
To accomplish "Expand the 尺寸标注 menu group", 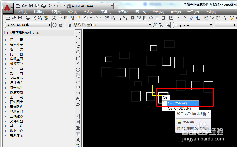I will (5, 83).
